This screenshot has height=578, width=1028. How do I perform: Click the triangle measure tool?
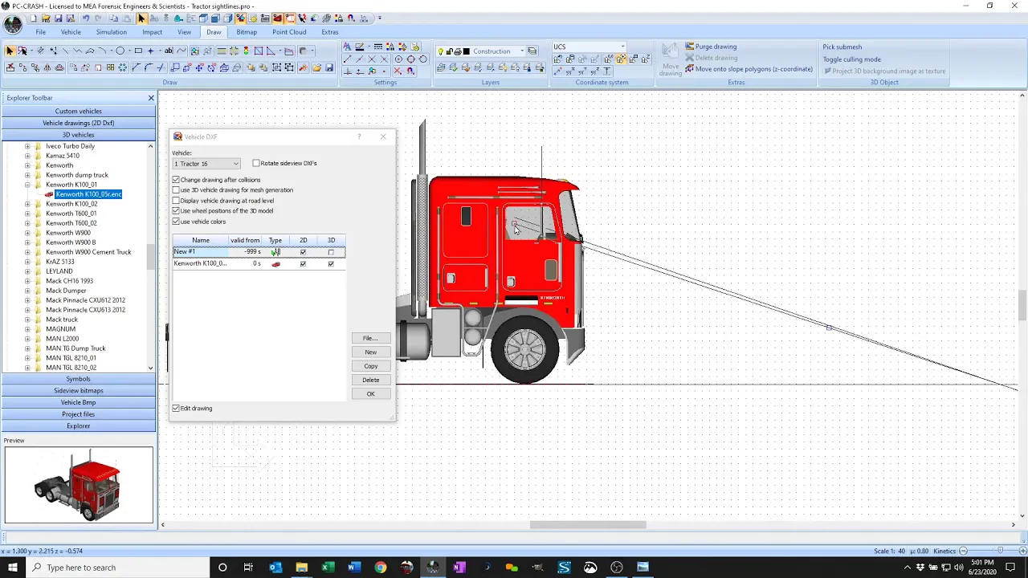tap(271, 51)
